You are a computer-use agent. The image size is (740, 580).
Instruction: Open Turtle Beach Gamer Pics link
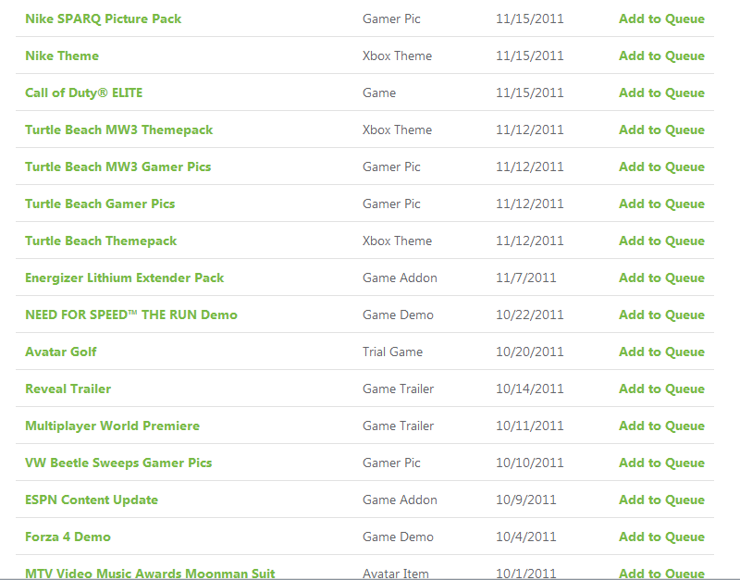[100, 204]
